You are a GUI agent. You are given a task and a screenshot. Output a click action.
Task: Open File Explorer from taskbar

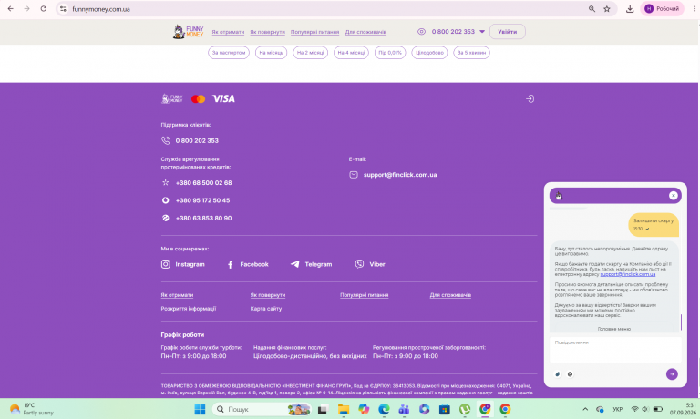coord(344,409)
